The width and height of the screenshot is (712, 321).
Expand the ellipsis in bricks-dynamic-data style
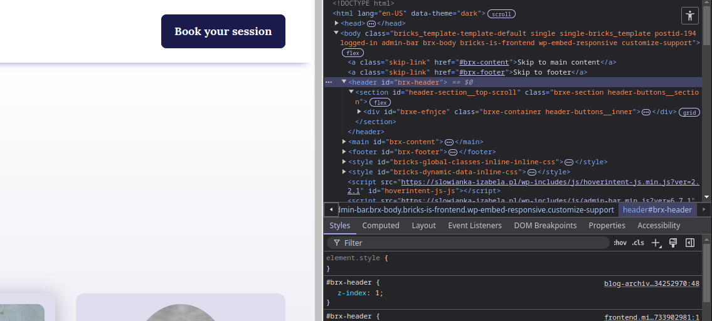[x=532, y=172]
